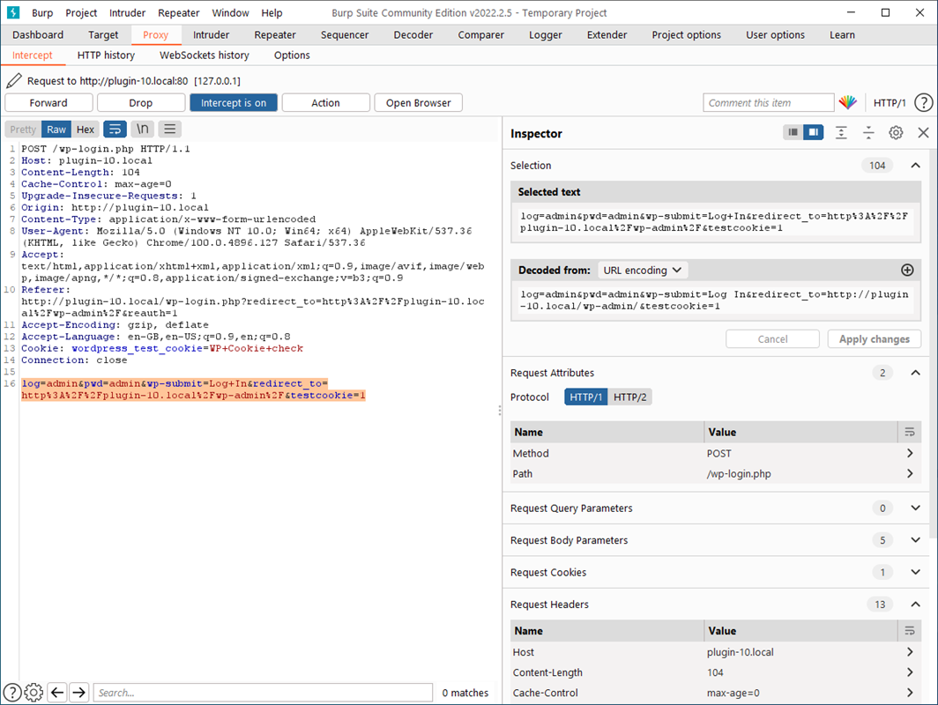Image resolution: width=938 pixels, height=705 pixels.
Task: Open the Extender tab
Action: click(x=607, y=34)
